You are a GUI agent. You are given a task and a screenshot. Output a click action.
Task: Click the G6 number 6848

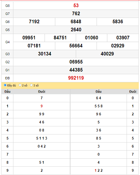click(x=76, y=22)
